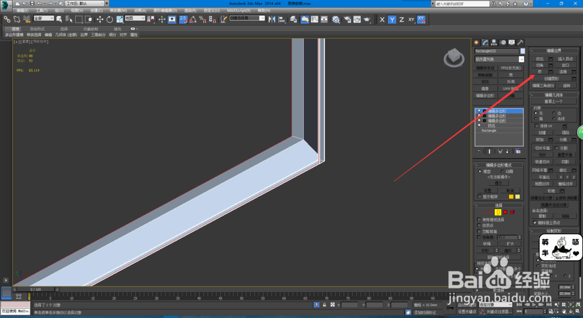Select the Element sub-object level icon

[512, 212]
